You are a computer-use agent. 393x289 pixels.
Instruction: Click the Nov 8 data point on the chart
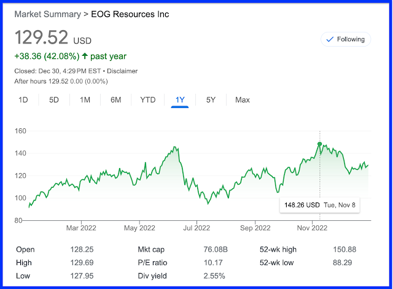pyautogui.click(x=319, y=144)
